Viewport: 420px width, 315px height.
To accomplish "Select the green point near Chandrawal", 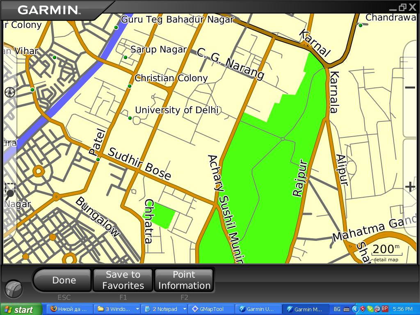I will [361, 25].
